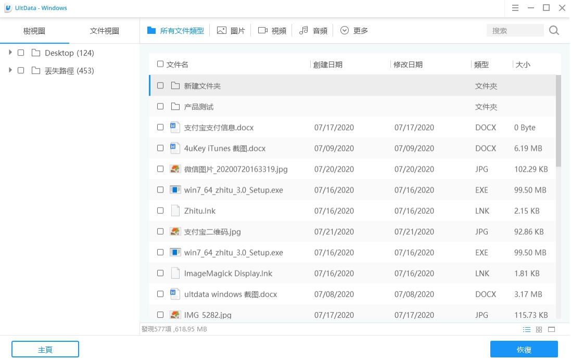Image resolution: width=571 pixels, height=359 pixels.
Task: Click Word icon of 4uKey iTunes 截图.docx
Action: click(x=175, y=148)
